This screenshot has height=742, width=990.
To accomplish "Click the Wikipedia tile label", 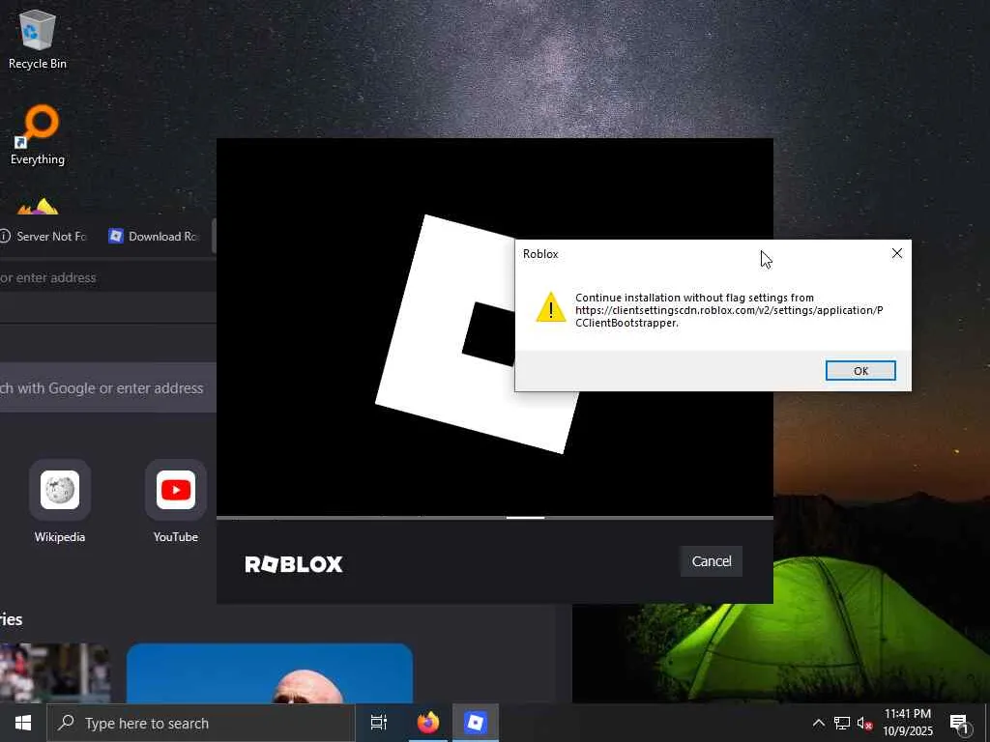I will click(x=59, y=537).
